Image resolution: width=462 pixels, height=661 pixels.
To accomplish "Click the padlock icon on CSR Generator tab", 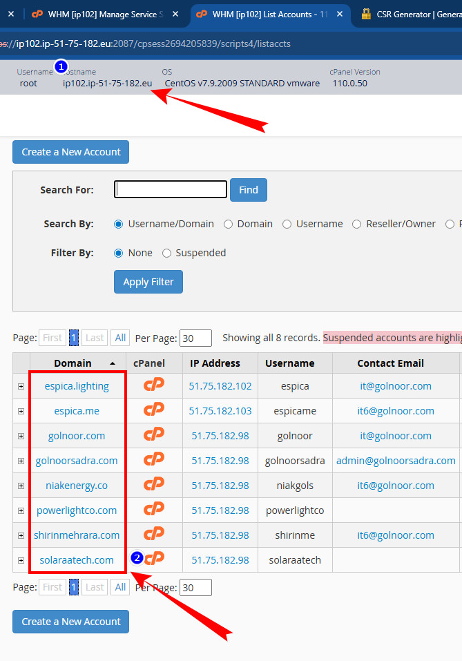I will (366, 14).
